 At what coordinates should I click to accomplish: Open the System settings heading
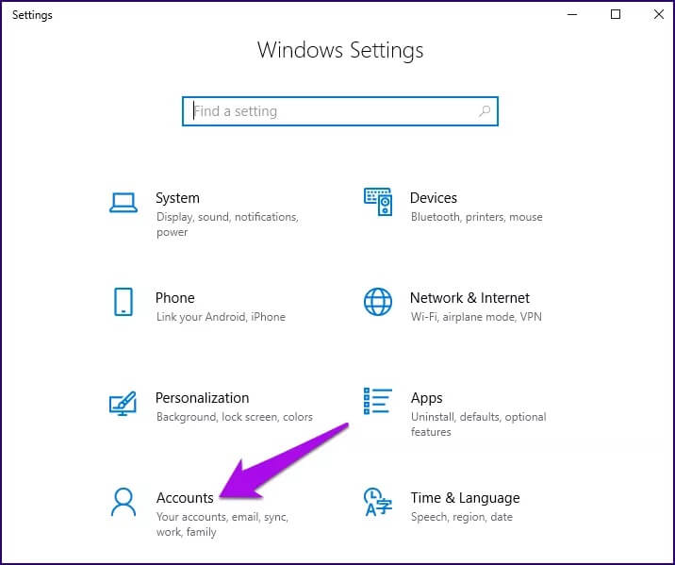(x=177, y=198)
